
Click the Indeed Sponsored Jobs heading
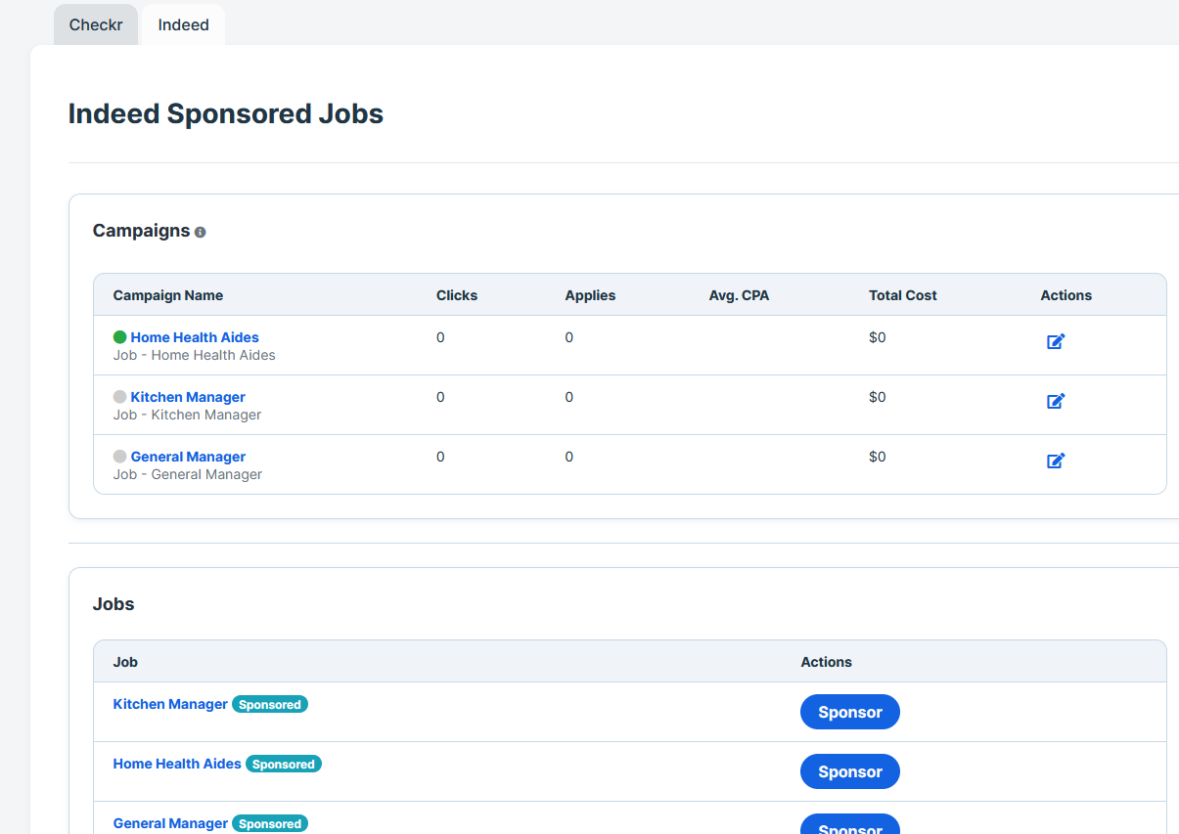(226, 113)
